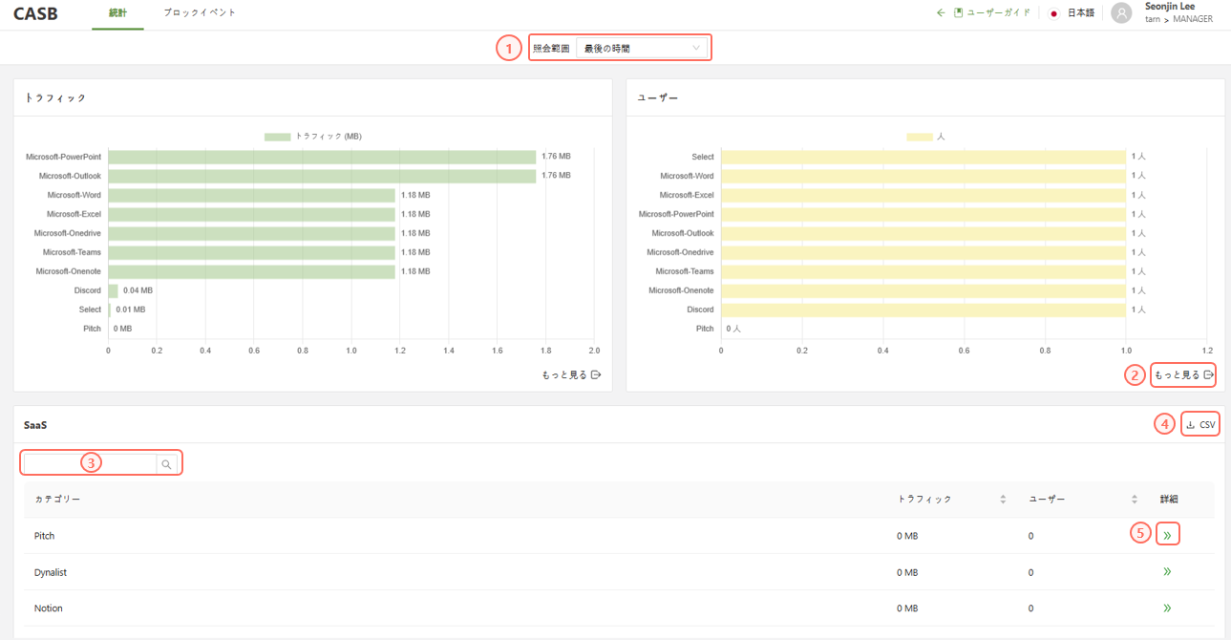Sort the トラフィック column using sort arrows
1231x640 pixels.
tap(1003, 499)
